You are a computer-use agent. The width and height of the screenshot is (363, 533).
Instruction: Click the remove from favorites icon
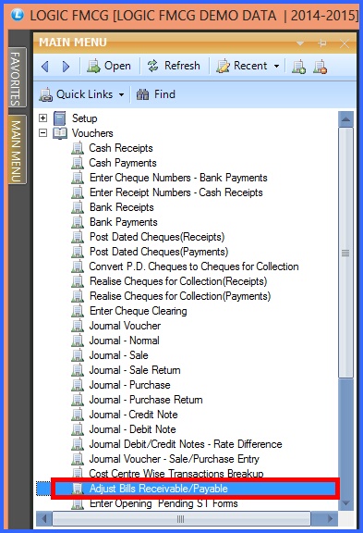320,67
